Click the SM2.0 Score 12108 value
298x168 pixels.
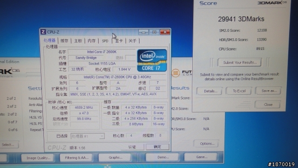point(262,30)
